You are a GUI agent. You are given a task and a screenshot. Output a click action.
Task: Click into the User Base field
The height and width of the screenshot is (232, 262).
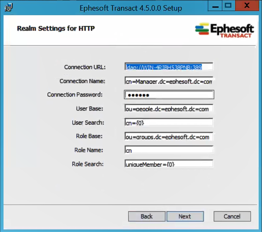(169, 109)
